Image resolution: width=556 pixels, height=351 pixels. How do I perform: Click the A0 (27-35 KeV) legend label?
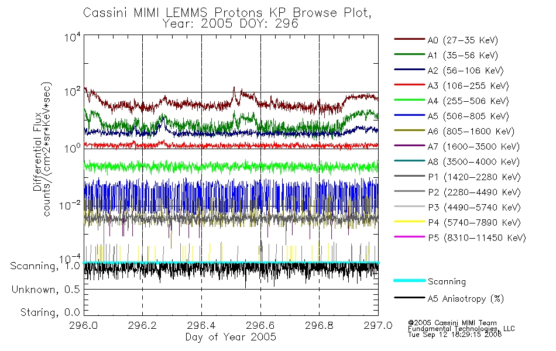coord(462,40)
